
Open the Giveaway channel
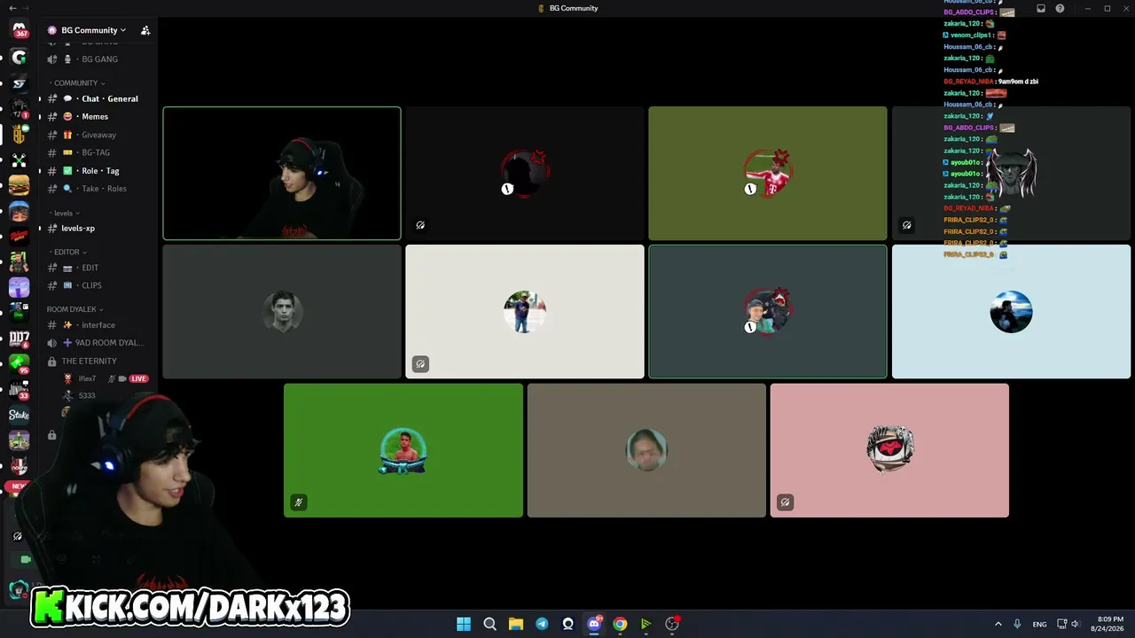click(x=98, y=135)
